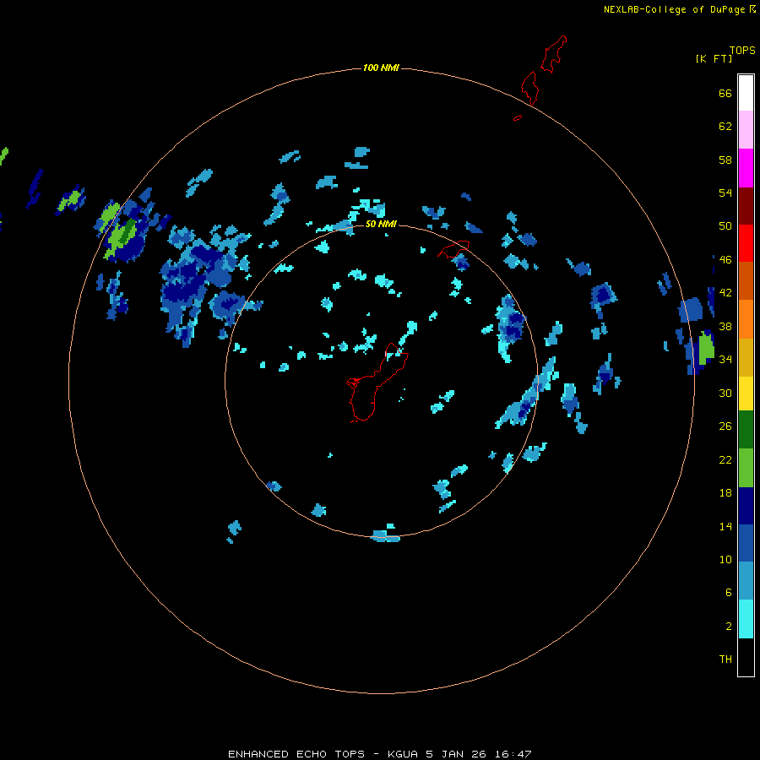Screen dimensions: 760x760
Task: Click the tiny red islet outline near 100 NMI ring
Action: tap(518, 117)
